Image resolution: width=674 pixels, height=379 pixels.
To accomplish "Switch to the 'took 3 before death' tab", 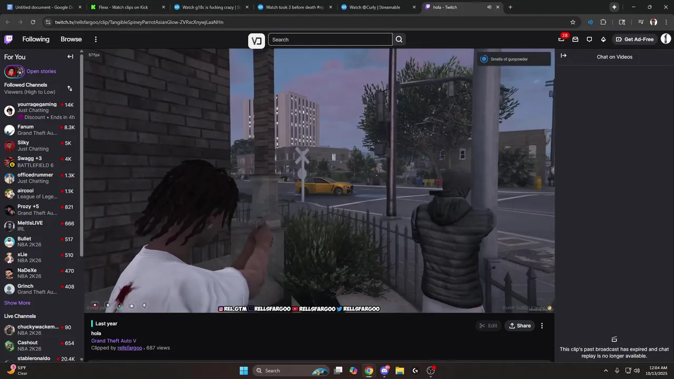I will coord(294,7).
